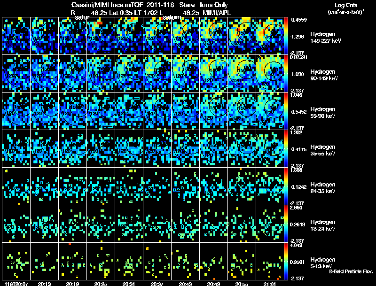
Task: Select the Hydrogen 149-227 keV panel at 21:01
Action: click(x=270, y=36)
